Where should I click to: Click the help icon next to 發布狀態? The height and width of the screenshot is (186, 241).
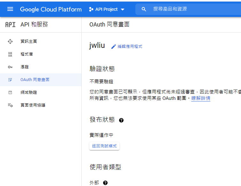click(121, 120)
